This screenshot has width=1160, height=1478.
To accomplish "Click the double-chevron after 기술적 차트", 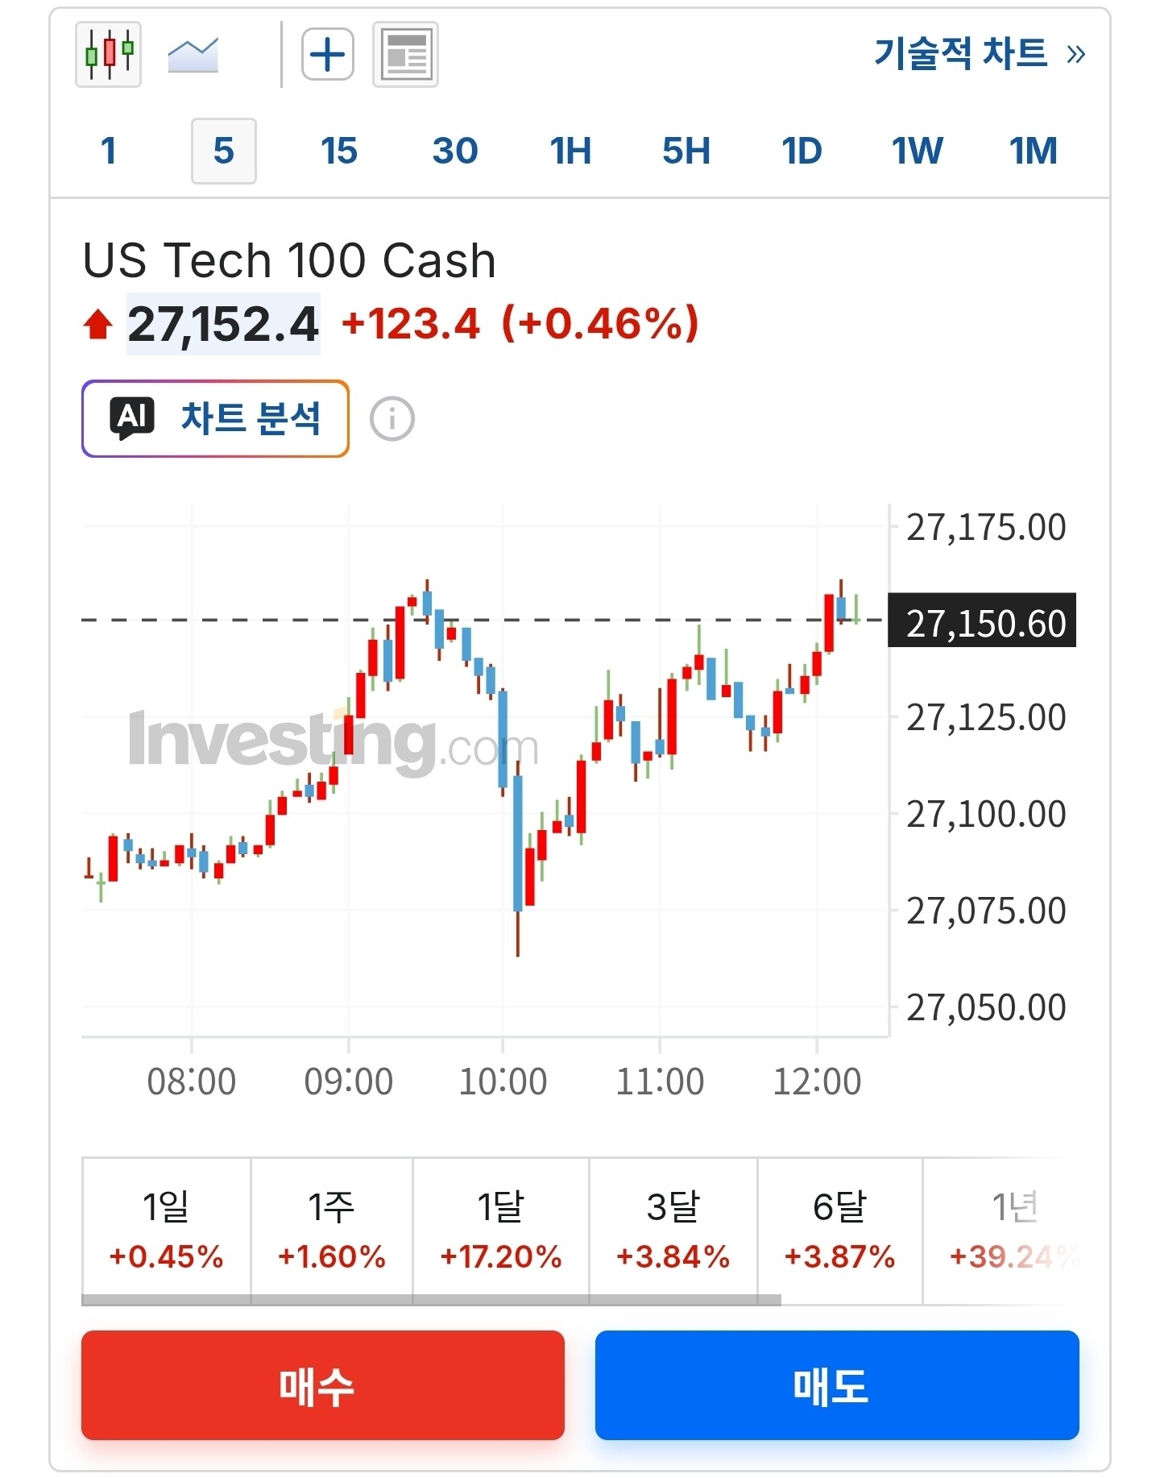I will pos(1075,55).
